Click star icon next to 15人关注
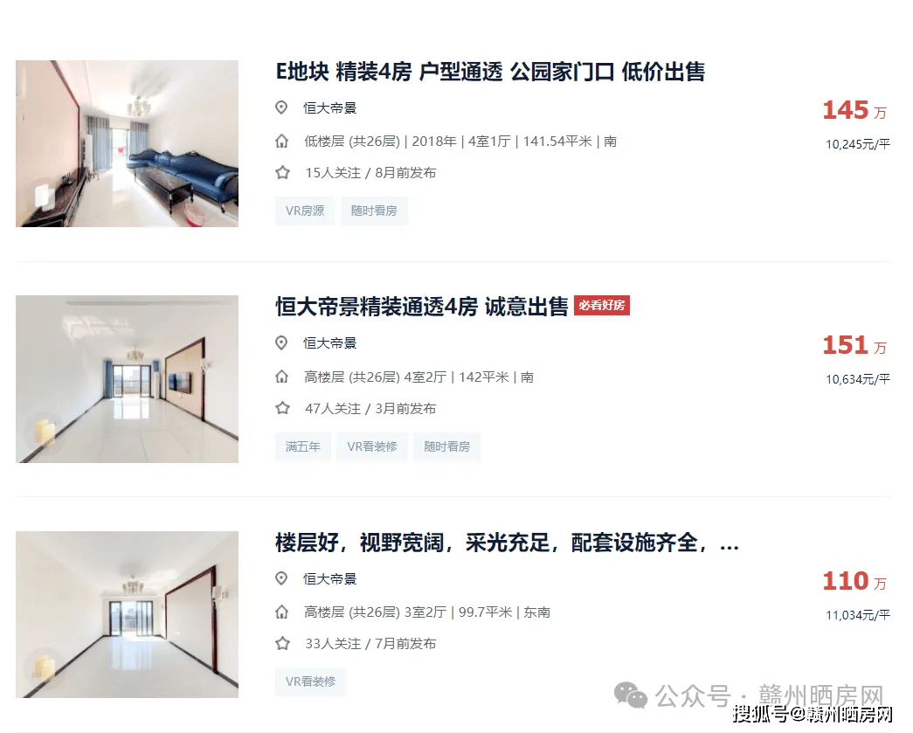913x733 pixels. pyautogui.click(x=282, y=173)
